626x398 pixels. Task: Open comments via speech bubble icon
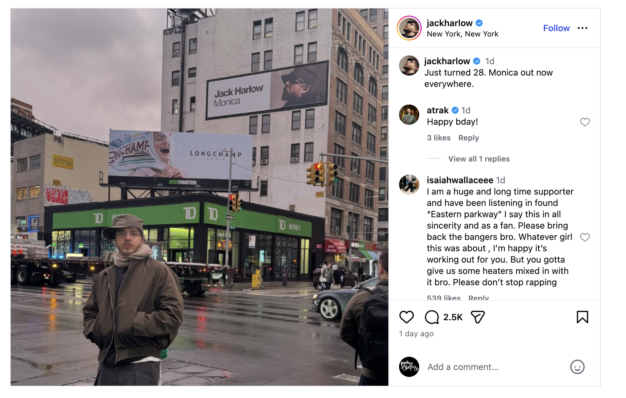432,317
